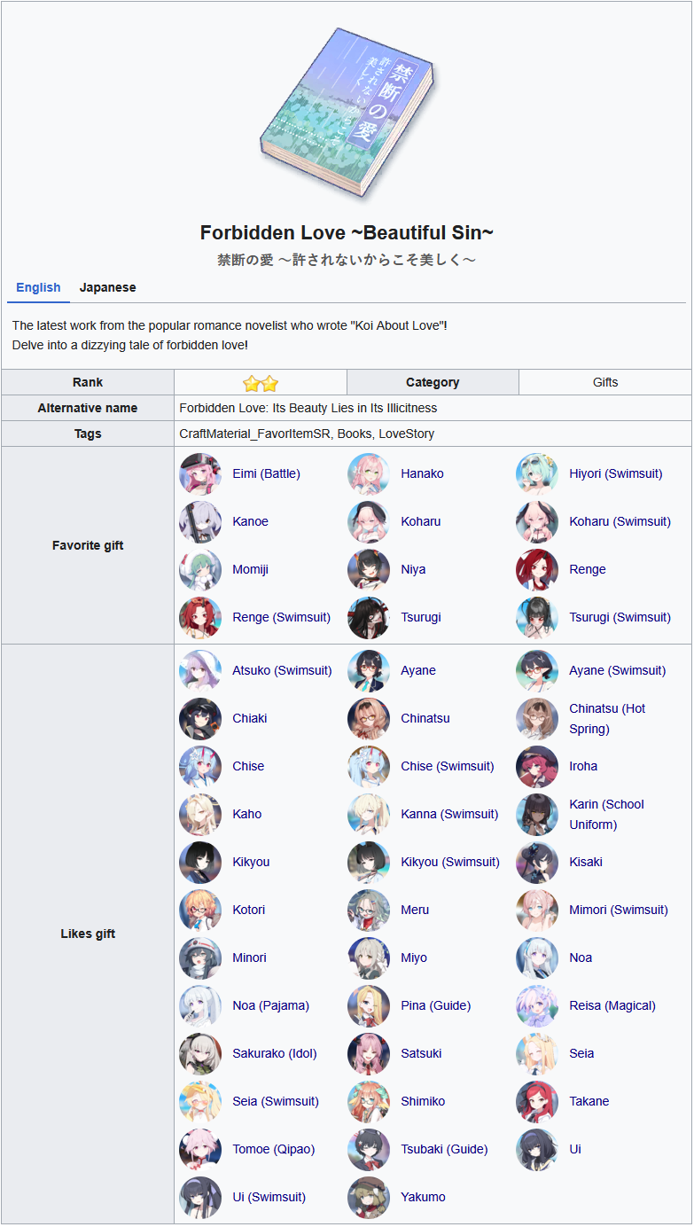The width and height of the screenshot is (694, 1227).
Task: Switch to the Japanese tab
Action: [x=107, y=288]
